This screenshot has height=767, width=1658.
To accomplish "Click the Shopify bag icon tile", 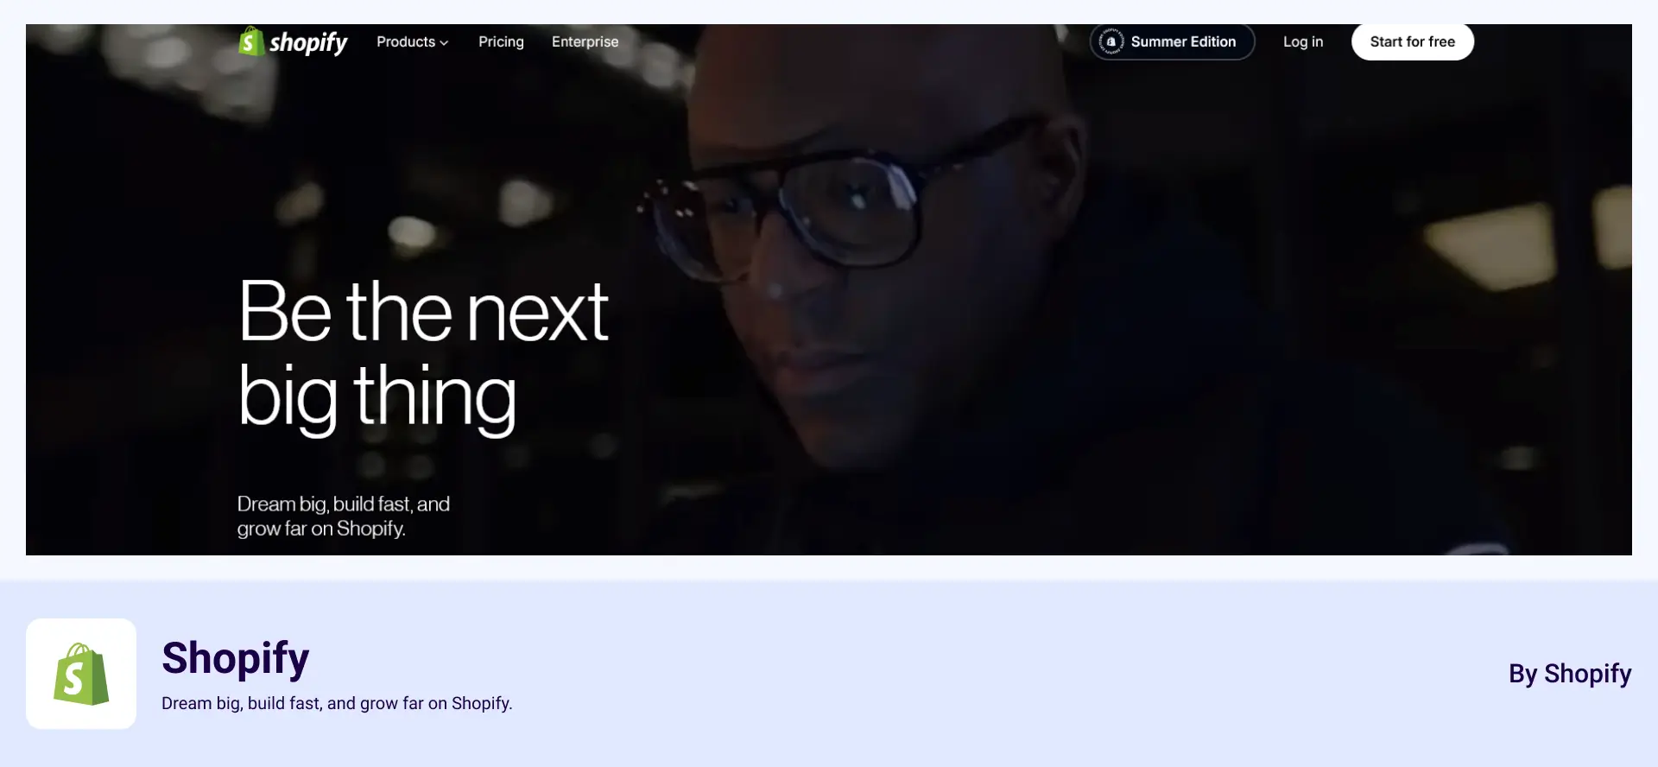I will (x=81, y=674).
